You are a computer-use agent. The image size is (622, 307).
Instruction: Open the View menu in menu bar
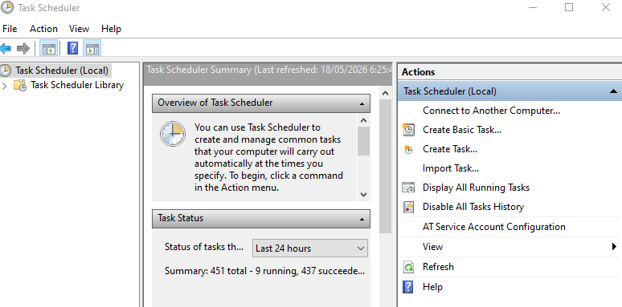coord(79,29)
